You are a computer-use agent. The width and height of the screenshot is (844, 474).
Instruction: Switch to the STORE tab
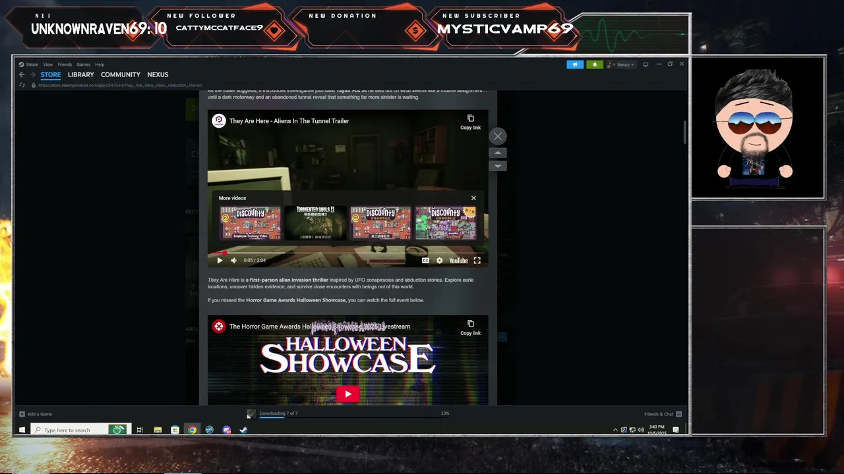pyautogui.click(x=51, y=74)
